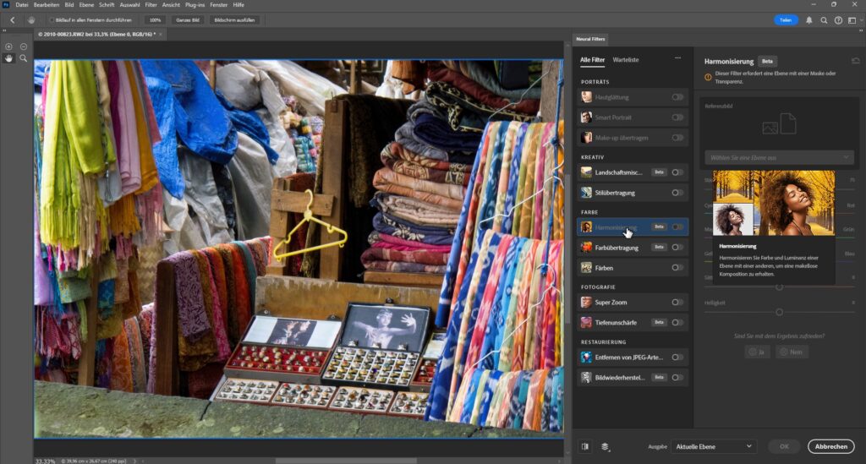Select the Hand tool in the toolbox
This screenshot has width=866, height=464.
[9, 58]
